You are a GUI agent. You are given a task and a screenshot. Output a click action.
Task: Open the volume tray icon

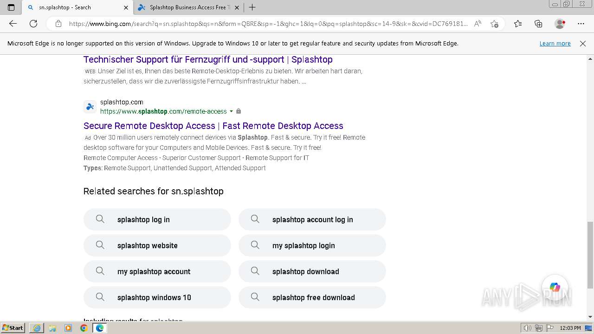(x=528, y=328)
